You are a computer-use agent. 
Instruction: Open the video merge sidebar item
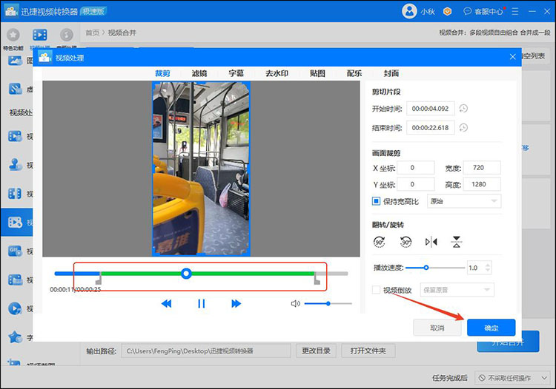coord(16,222)
